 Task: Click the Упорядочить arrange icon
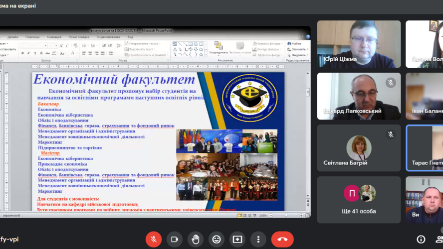[x=219, y=47]
